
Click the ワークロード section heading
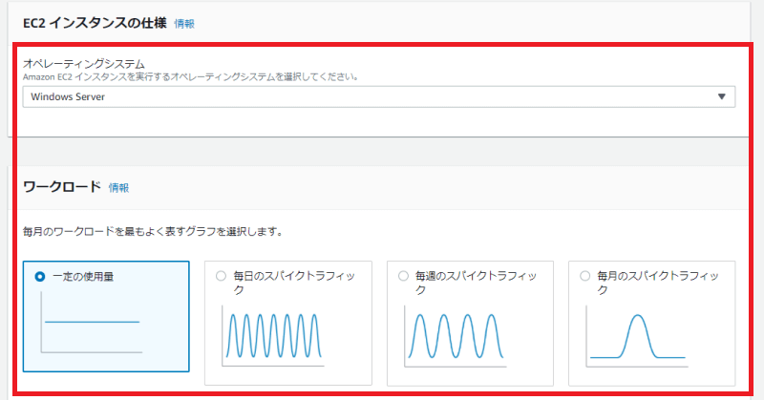point(62,186)
